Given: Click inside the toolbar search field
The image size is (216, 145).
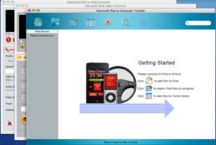Looking at the screenshot, I should tap(198, 23).
